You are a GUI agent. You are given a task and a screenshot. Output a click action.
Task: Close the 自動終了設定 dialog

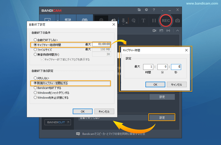coord(114,25)
